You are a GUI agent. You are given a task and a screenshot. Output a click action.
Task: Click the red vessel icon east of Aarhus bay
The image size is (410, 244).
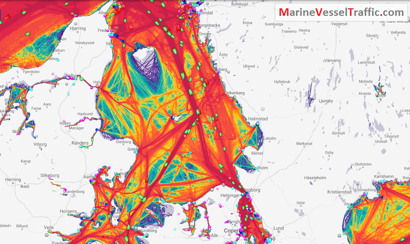coord(147,180)
